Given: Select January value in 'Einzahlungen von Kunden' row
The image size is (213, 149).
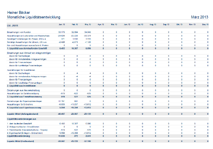Looking at the screenshot, I should point(61,32).
